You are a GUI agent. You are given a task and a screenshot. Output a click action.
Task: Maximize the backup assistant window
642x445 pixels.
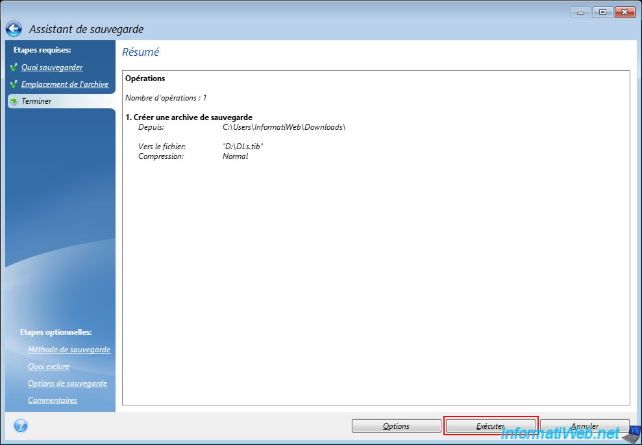(x=602, y=12)
